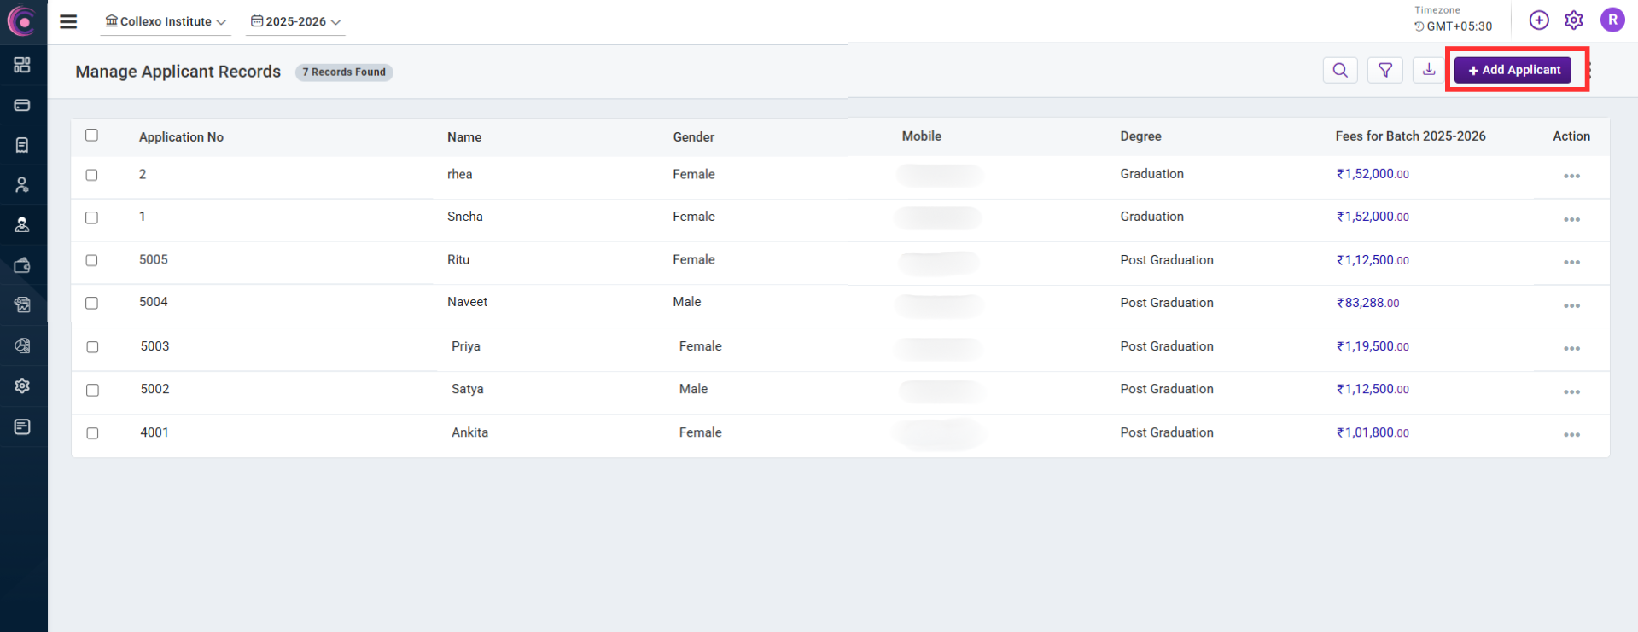Open the search applicants icon

1340,70
